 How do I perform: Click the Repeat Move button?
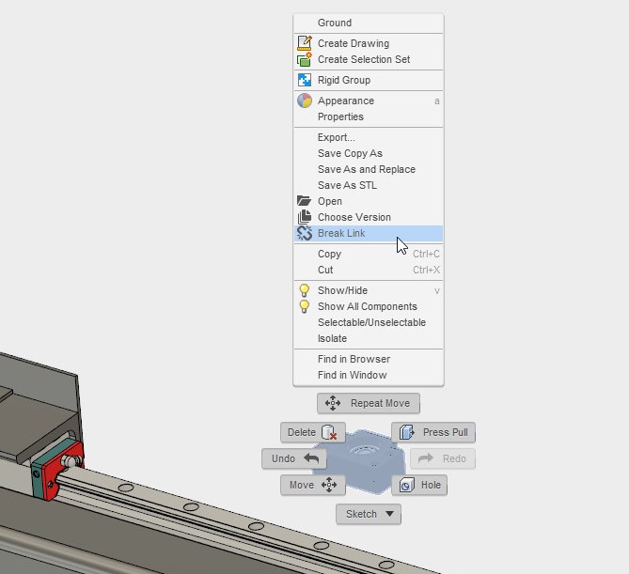point(369,403)
